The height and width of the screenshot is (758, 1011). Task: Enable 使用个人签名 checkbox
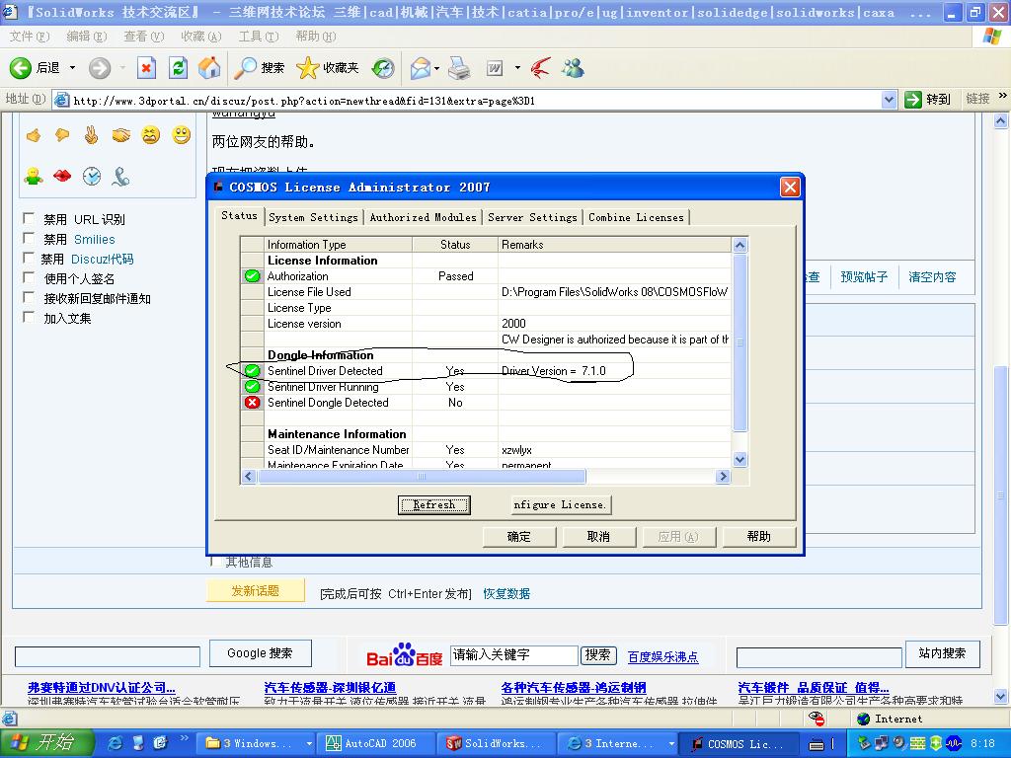[x=29, y=277]
